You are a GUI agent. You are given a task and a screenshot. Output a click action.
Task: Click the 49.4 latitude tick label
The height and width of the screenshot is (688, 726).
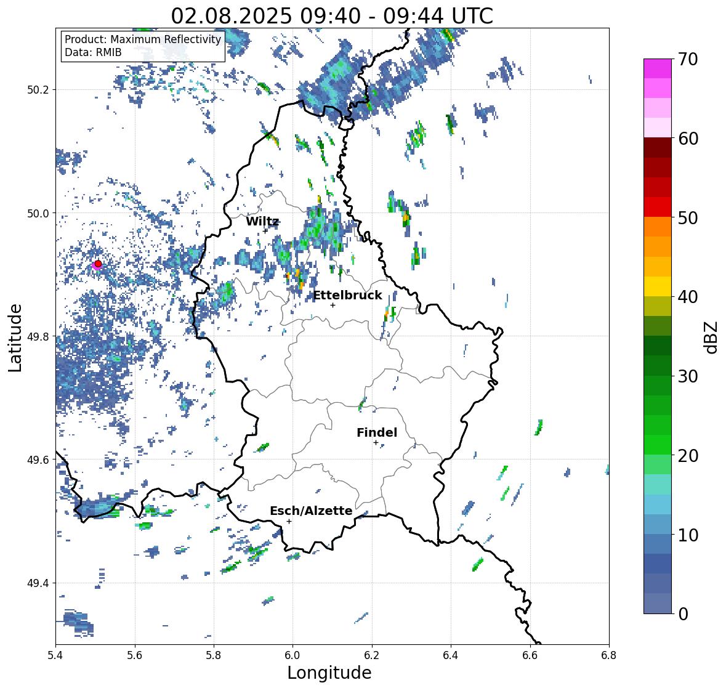[x=39, y=583]
